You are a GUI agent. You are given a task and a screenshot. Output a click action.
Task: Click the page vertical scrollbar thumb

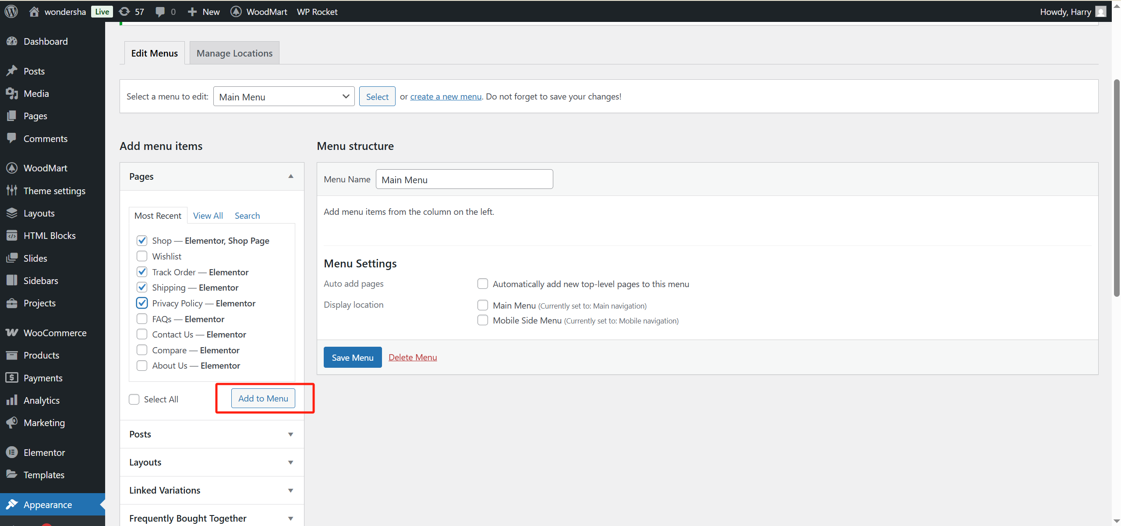(1116, 188)
